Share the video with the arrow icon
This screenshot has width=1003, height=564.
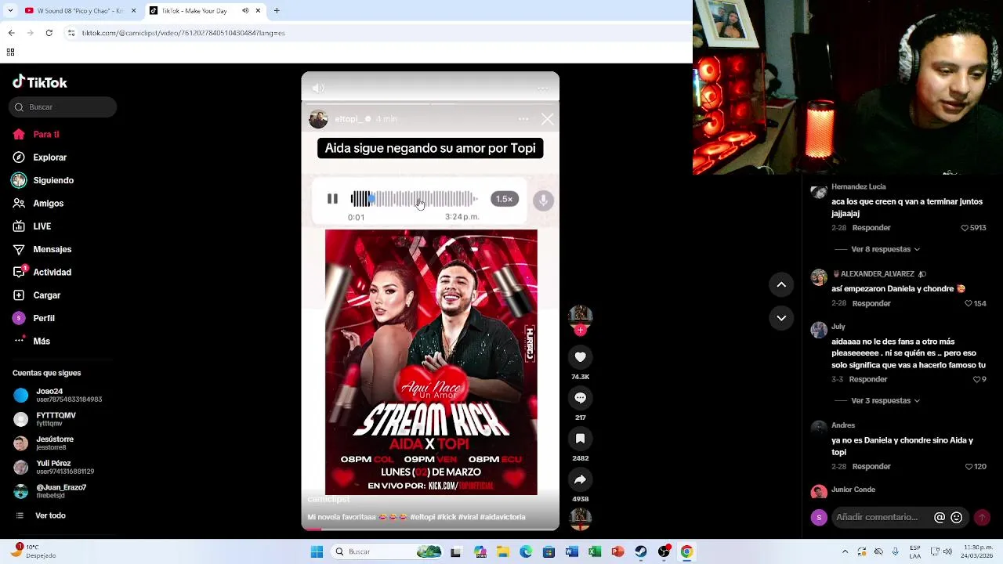point(580,479)
